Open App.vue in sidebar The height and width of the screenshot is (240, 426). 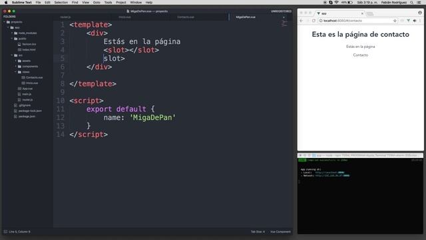click(x=27, y=89)
